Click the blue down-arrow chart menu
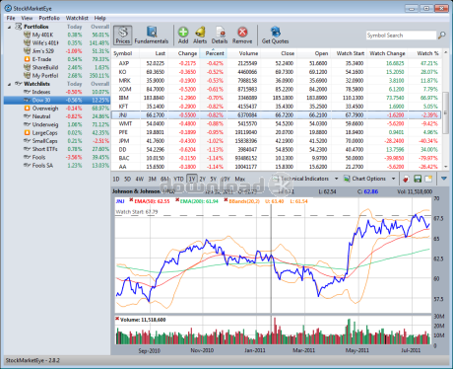The image size is (453, 369). pyautogui.click(x=444, y=179)
